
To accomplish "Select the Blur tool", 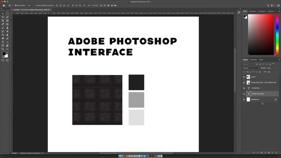I will pyautogui.click(x=7, y=35).
